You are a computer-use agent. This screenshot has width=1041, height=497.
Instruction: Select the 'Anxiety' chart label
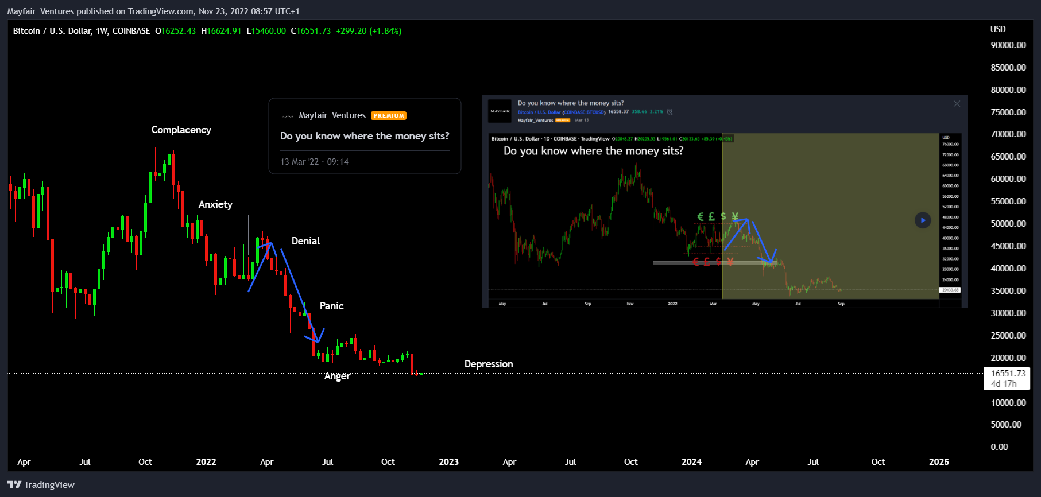[x=215, y=204]
